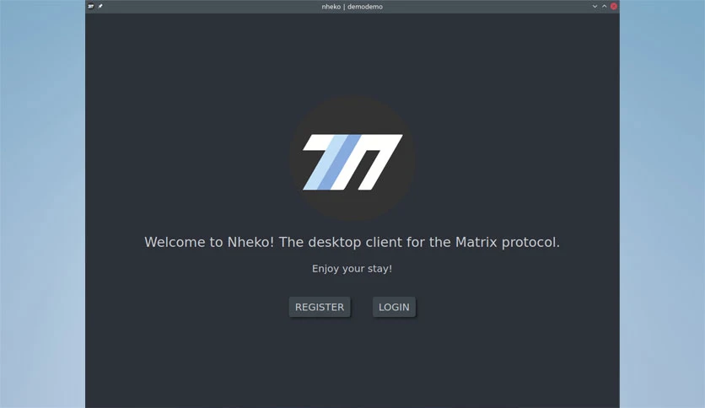Screen dimensions: 705x408
Task: Close the nheko window using the red button
Action: [x=614, y=6]
